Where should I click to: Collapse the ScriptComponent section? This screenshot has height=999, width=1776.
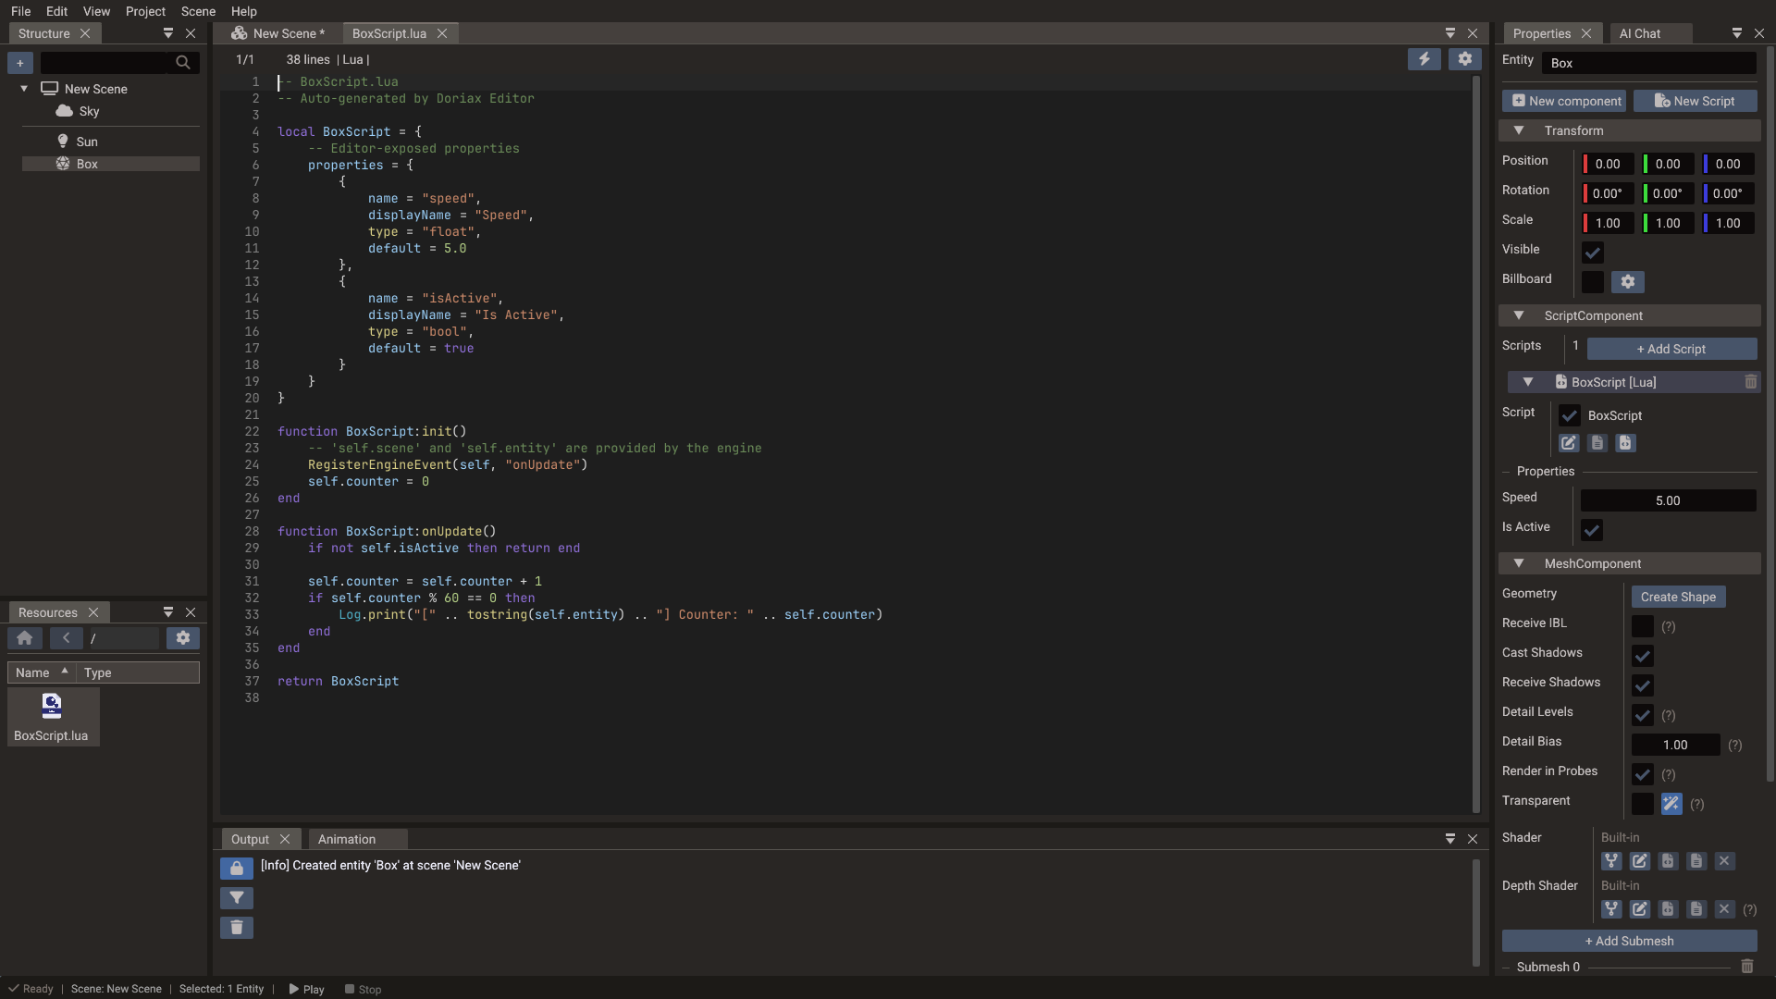coord(1519,315)
